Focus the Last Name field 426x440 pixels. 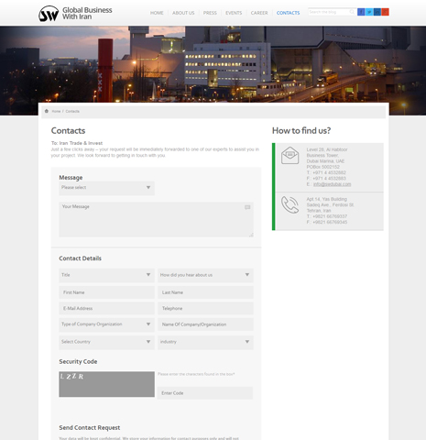pos(205,292)
